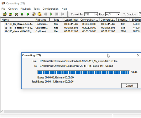The width and height of the screenshot is (141, 118).
Task: Click the Bitrate column header
Action: pyautogui.click(x=123, y=20)
